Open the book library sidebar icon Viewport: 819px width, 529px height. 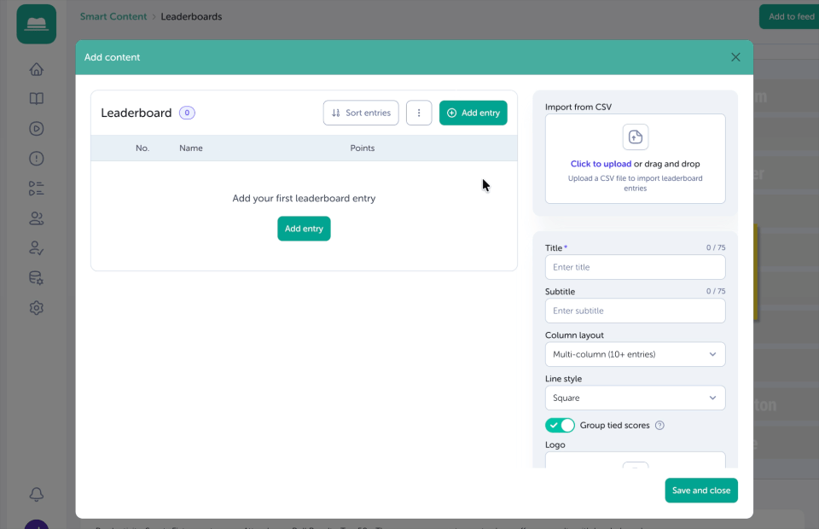(36, 99)
